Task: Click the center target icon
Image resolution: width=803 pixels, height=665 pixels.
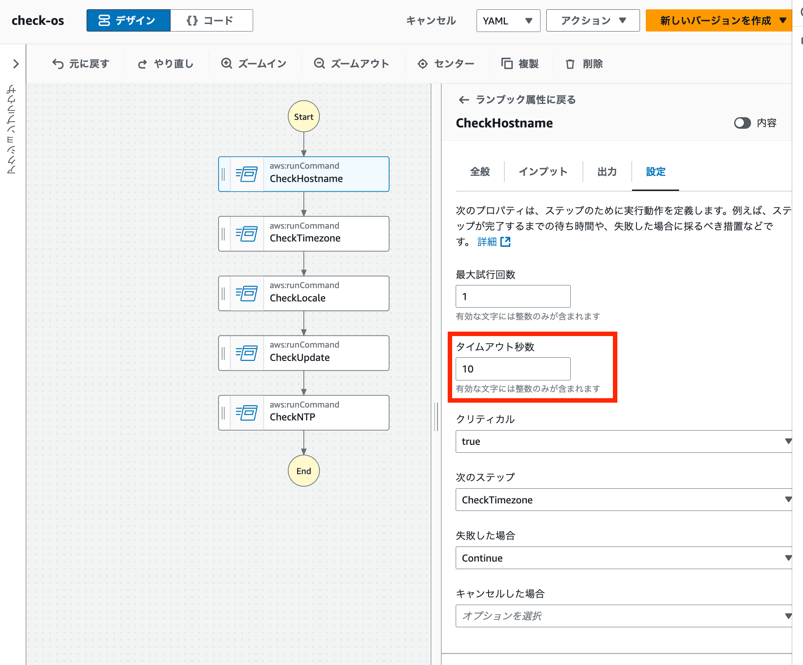Action: 423,64
